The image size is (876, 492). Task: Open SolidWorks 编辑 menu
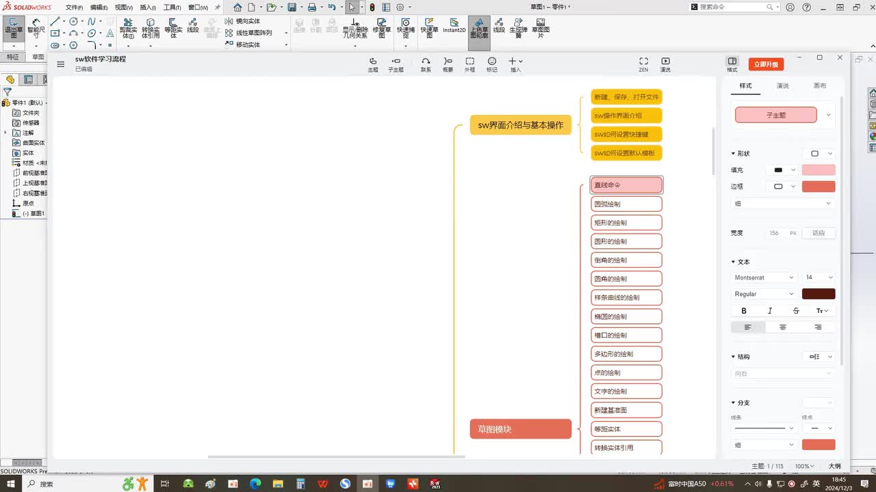click(99, 8)
